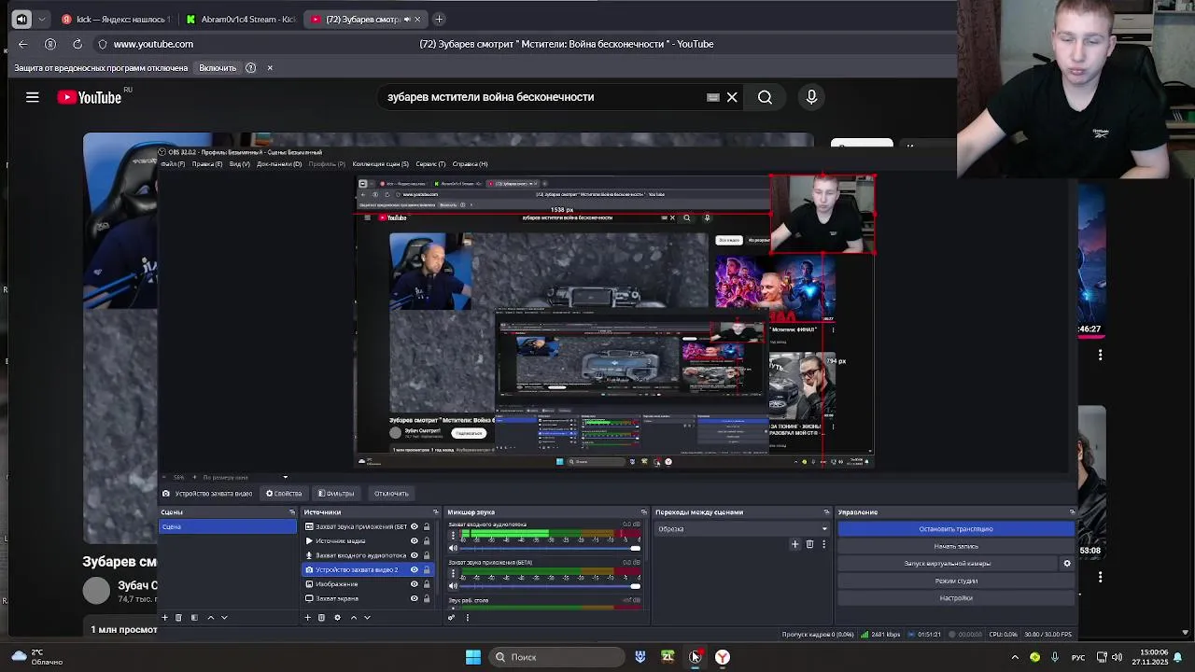Open transition properties three-dot menu

coord(823,544)
